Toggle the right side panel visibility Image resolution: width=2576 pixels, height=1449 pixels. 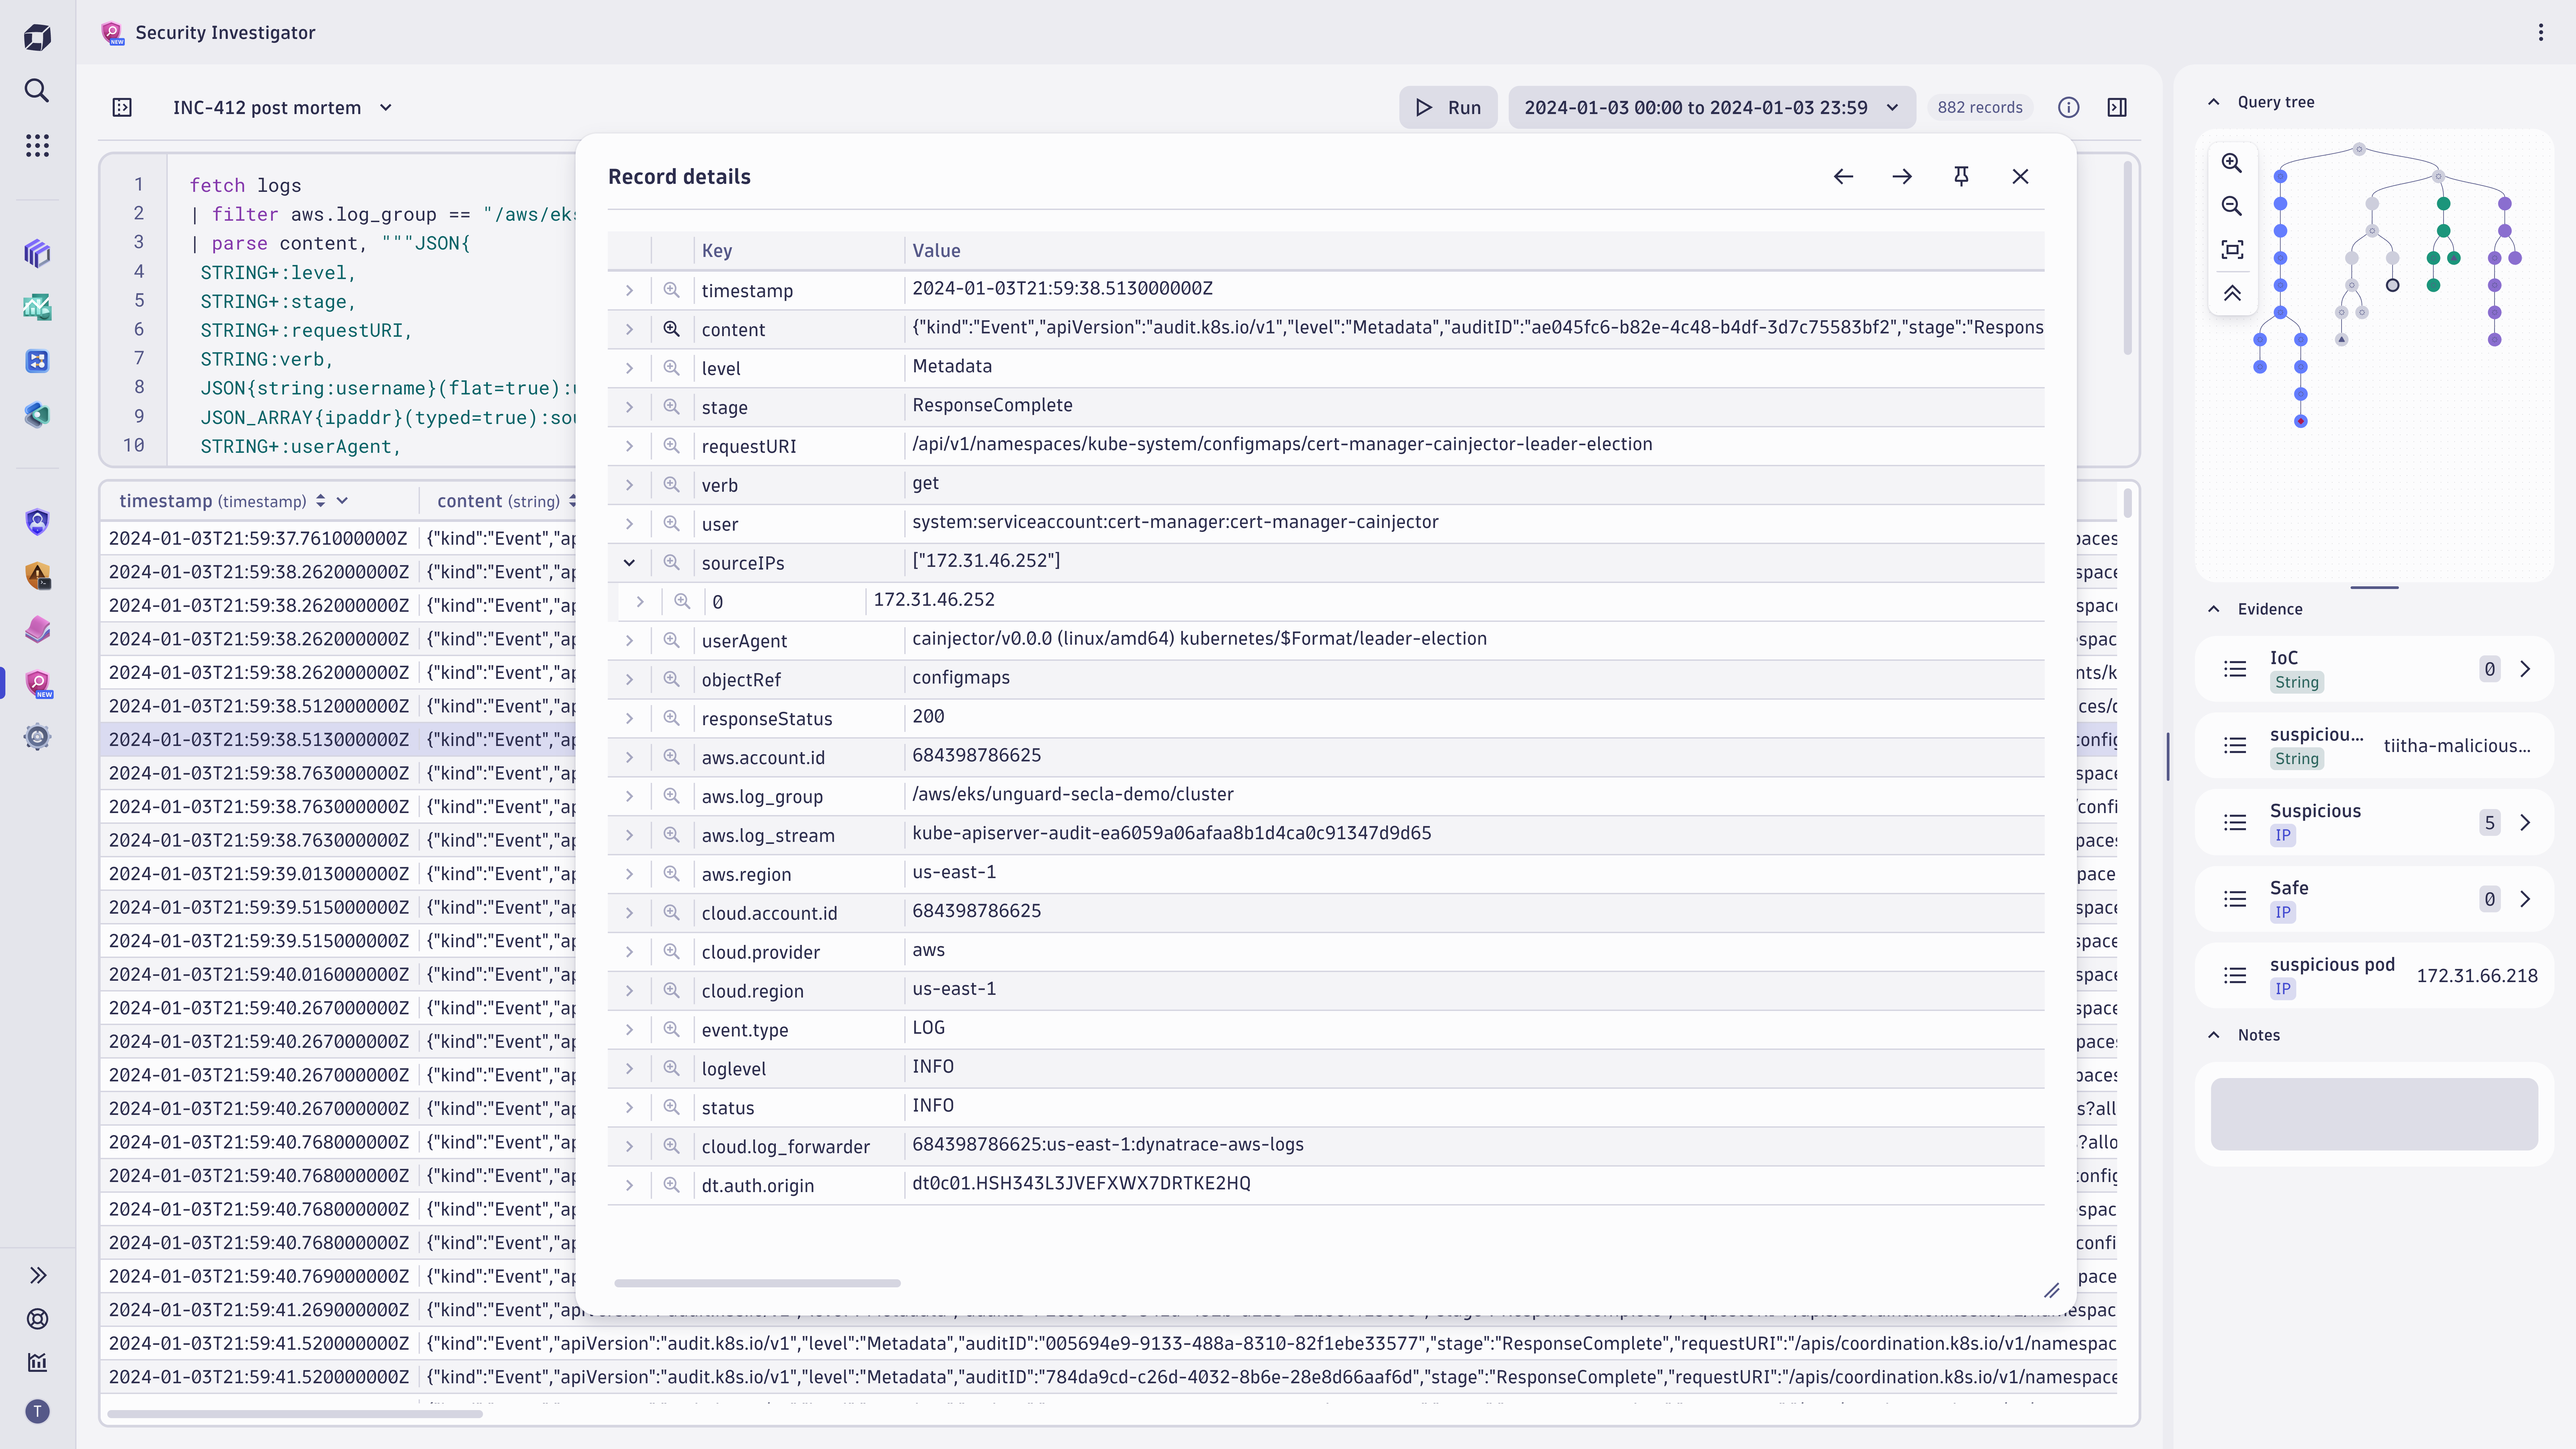(2117, 107)
